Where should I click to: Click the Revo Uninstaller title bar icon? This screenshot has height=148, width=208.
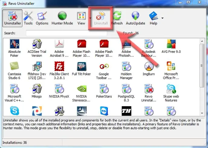(x=5, y=4)
